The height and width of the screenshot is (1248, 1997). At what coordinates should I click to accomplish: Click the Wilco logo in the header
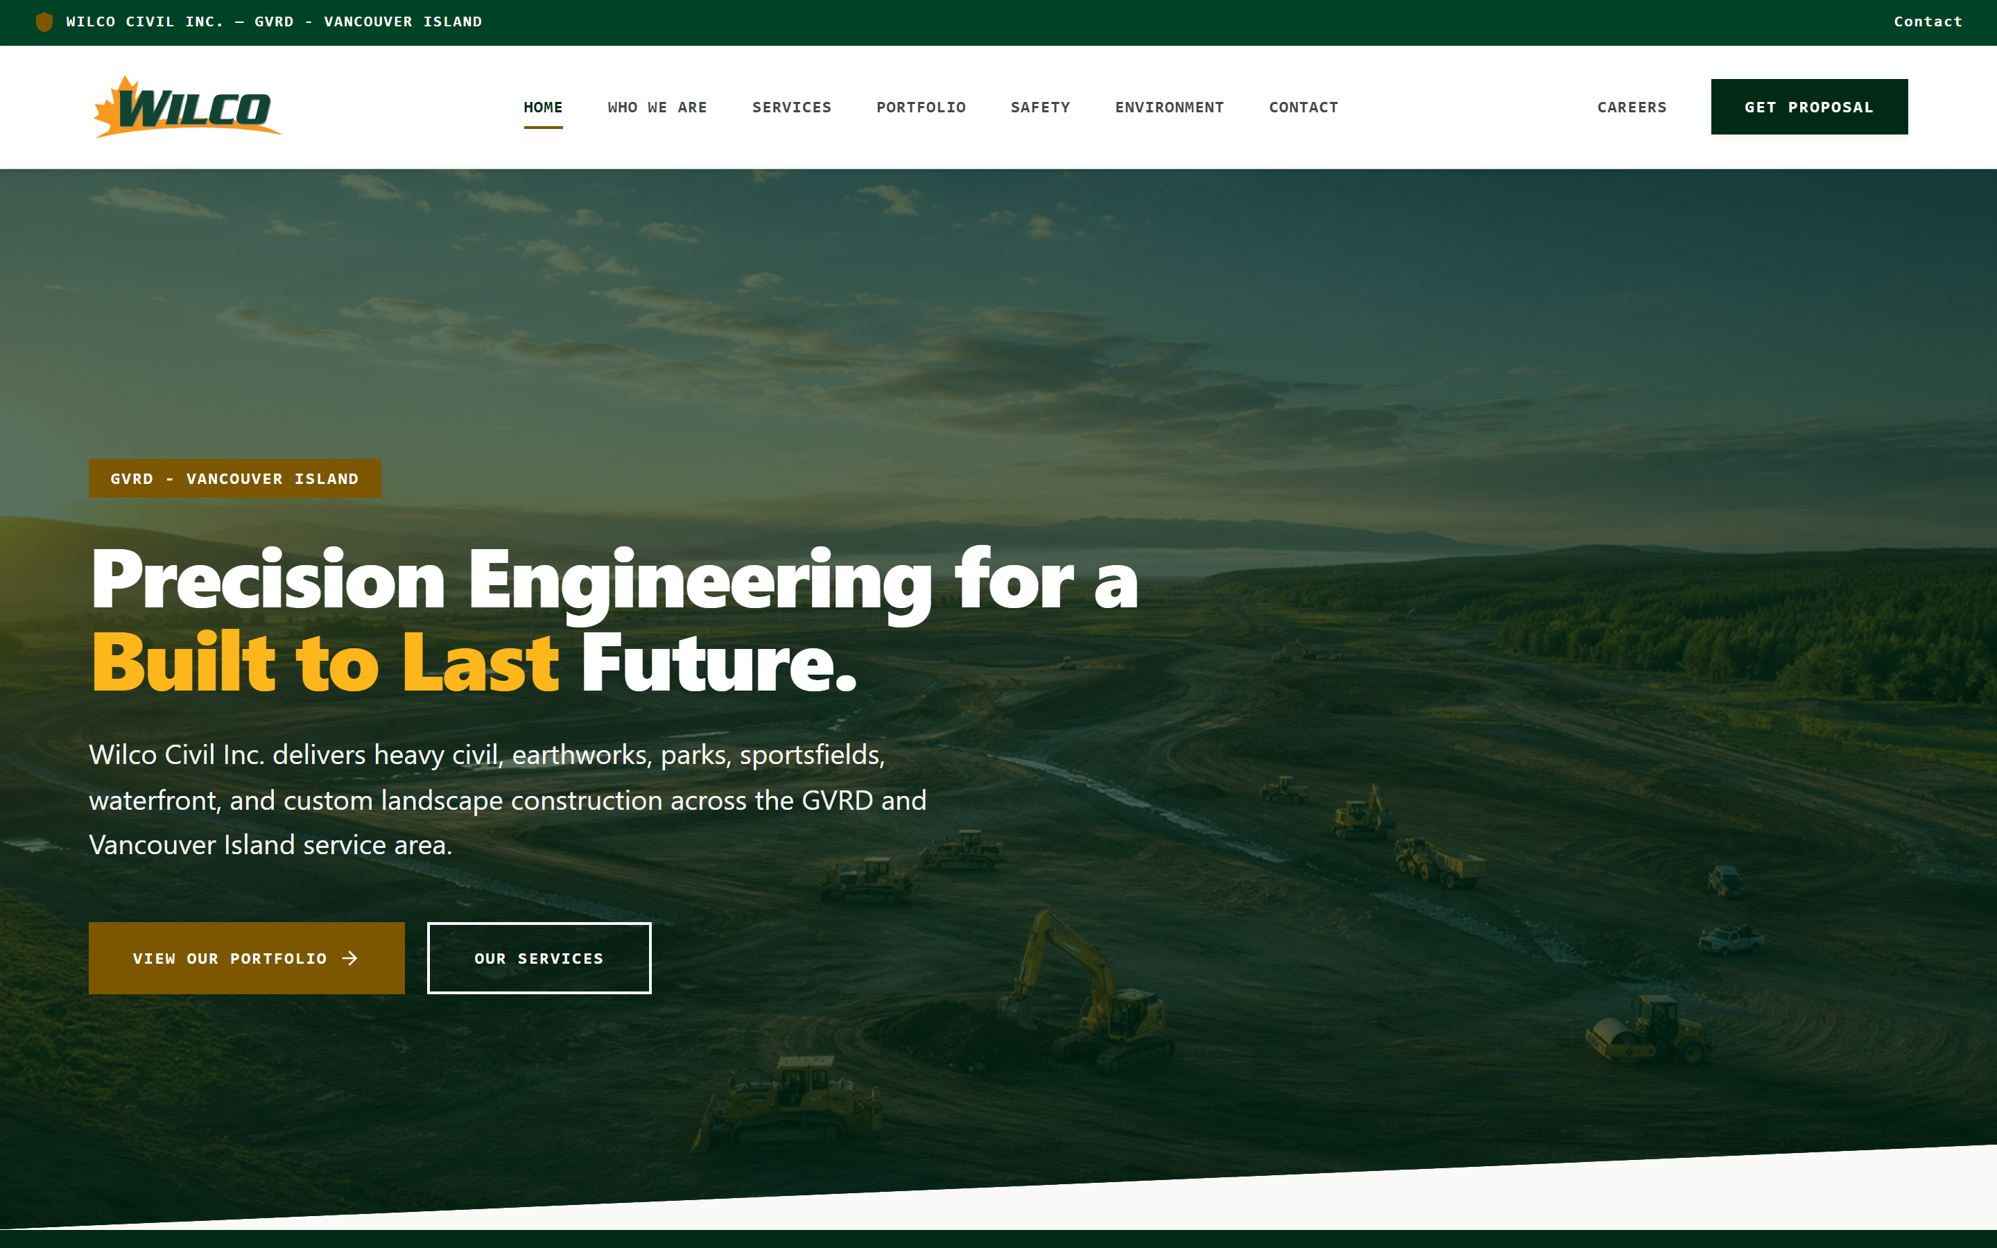[x=187, y=107]
